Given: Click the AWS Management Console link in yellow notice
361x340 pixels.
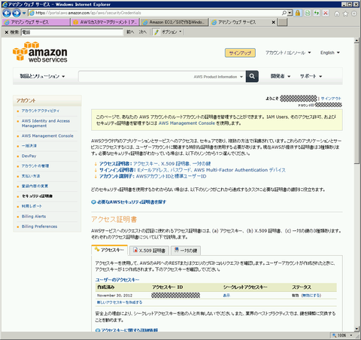Looking at the screenshot, I should coord(187,123).
